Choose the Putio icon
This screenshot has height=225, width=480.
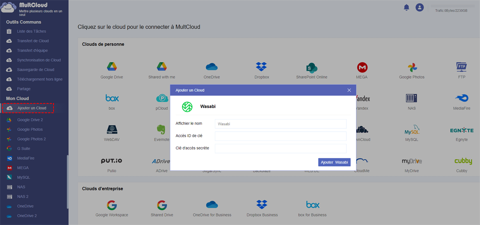point(112,161)
